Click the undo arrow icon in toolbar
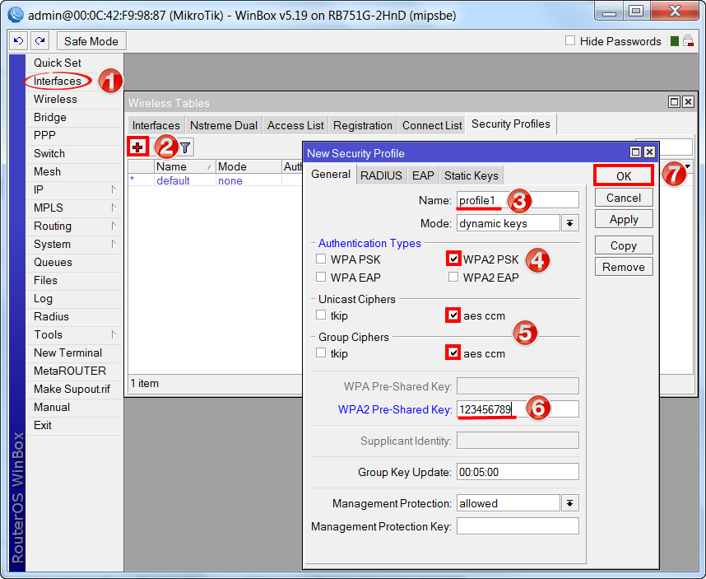The width and height of the screenshot is (706, 579). tap(19, 41)
